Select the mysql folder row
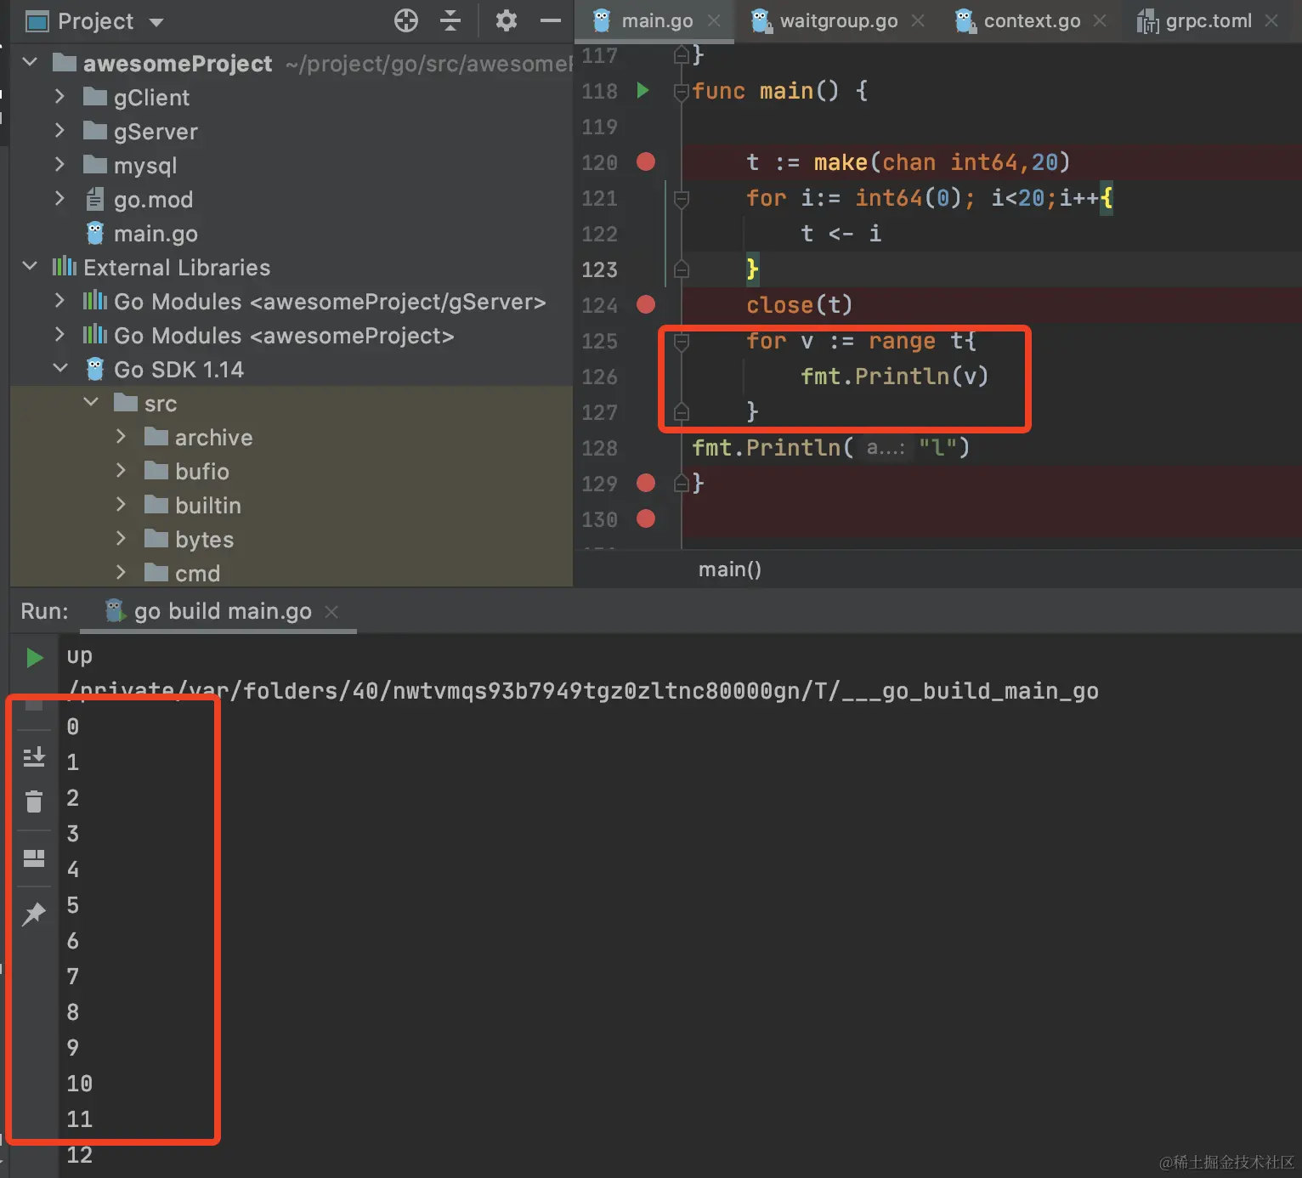Image resolution: width=1302 pixels, height=1178 pixels. [292, 165]
